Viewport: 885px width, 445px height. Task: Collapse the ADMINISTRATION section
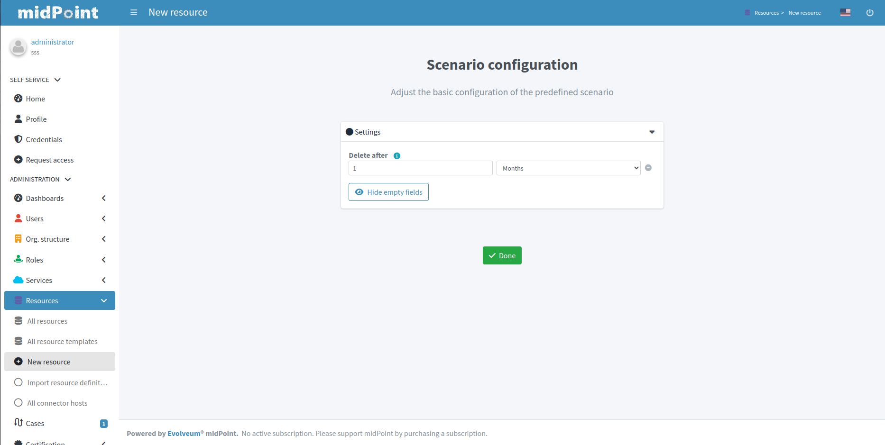68,179
